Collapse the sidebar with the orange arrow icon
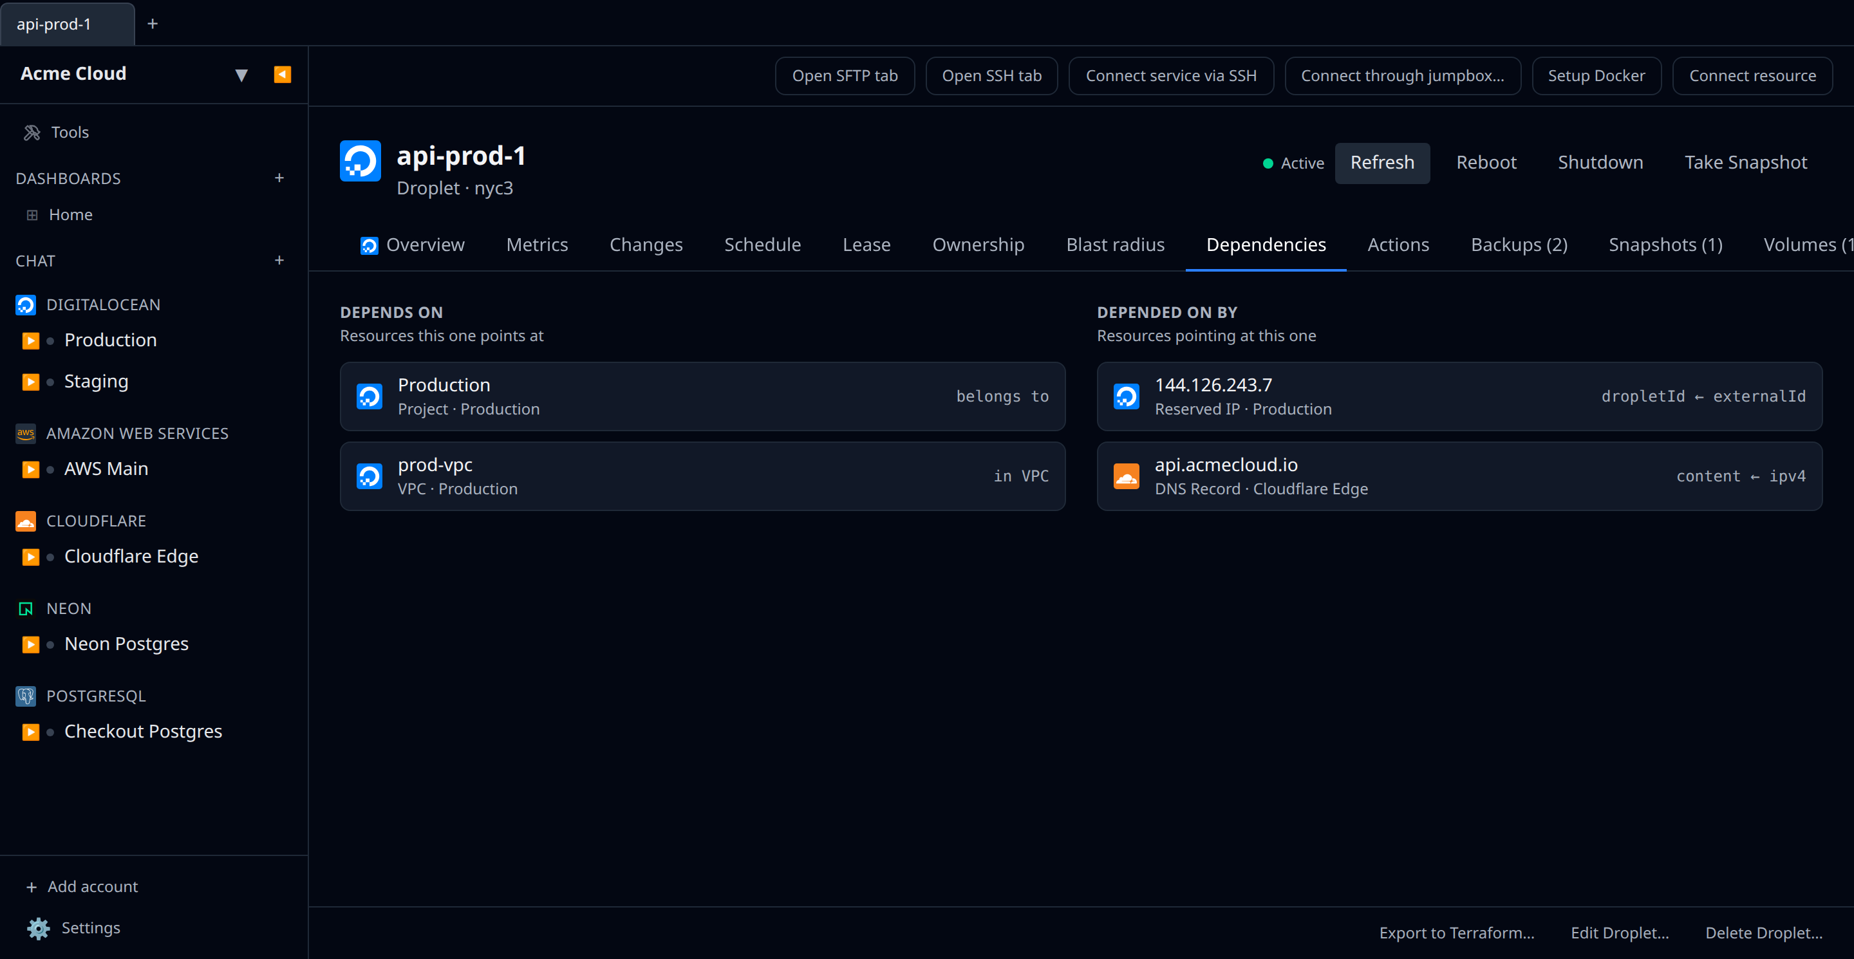Screen dimensions: 1854x959 [x=282, y=74]
